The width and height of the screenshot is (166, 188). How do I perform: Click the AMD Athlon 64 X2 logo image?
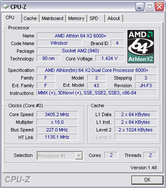pos(140,46)
